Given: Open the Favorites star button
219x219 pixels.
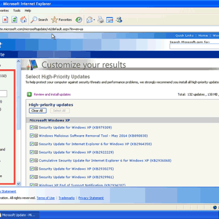Looking at the screenshot, I should [62, 20].
